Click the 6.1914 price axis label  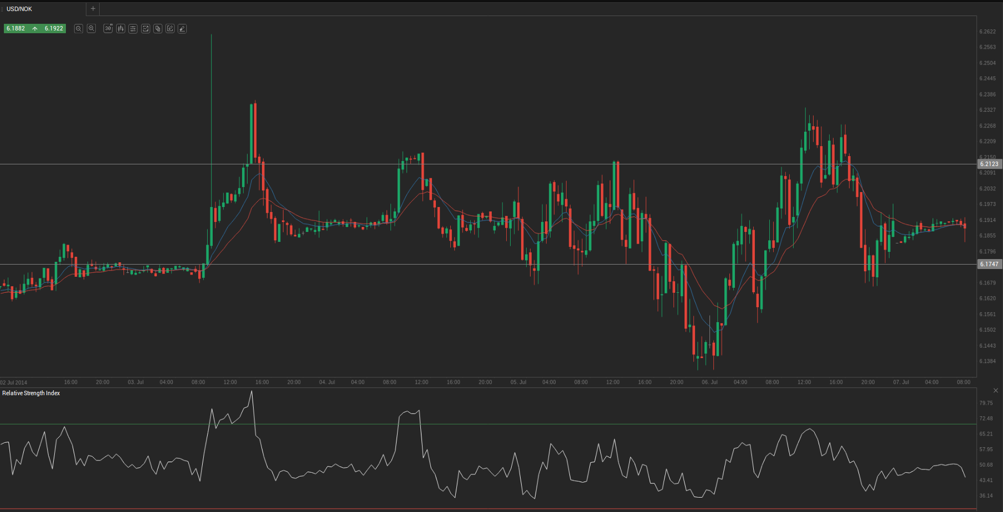pos(987,220)
